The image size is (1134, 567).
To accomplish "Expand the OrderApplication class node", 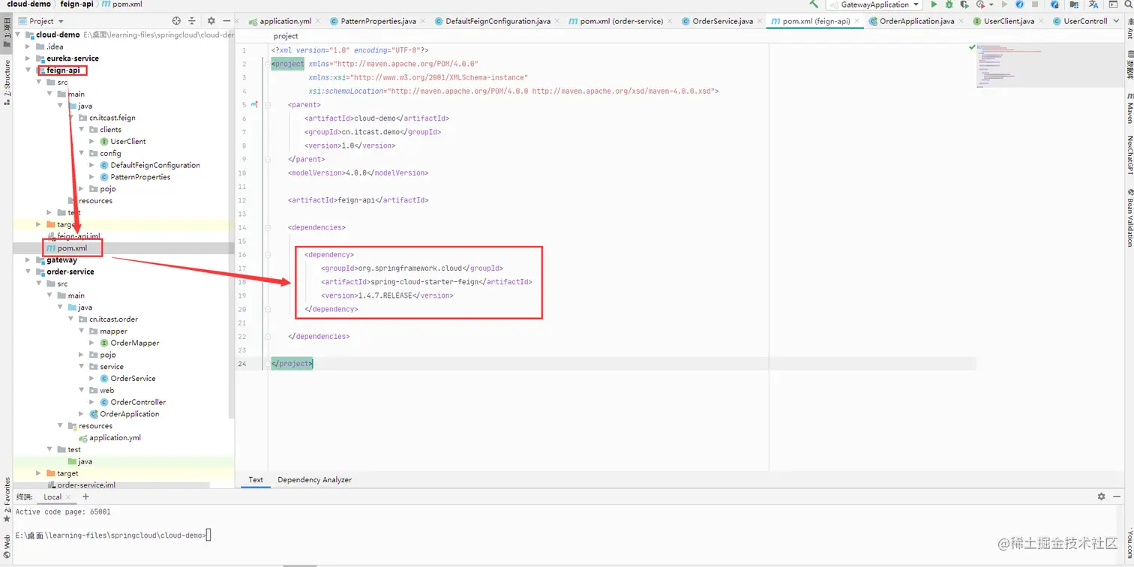I will tap(82, 414).
